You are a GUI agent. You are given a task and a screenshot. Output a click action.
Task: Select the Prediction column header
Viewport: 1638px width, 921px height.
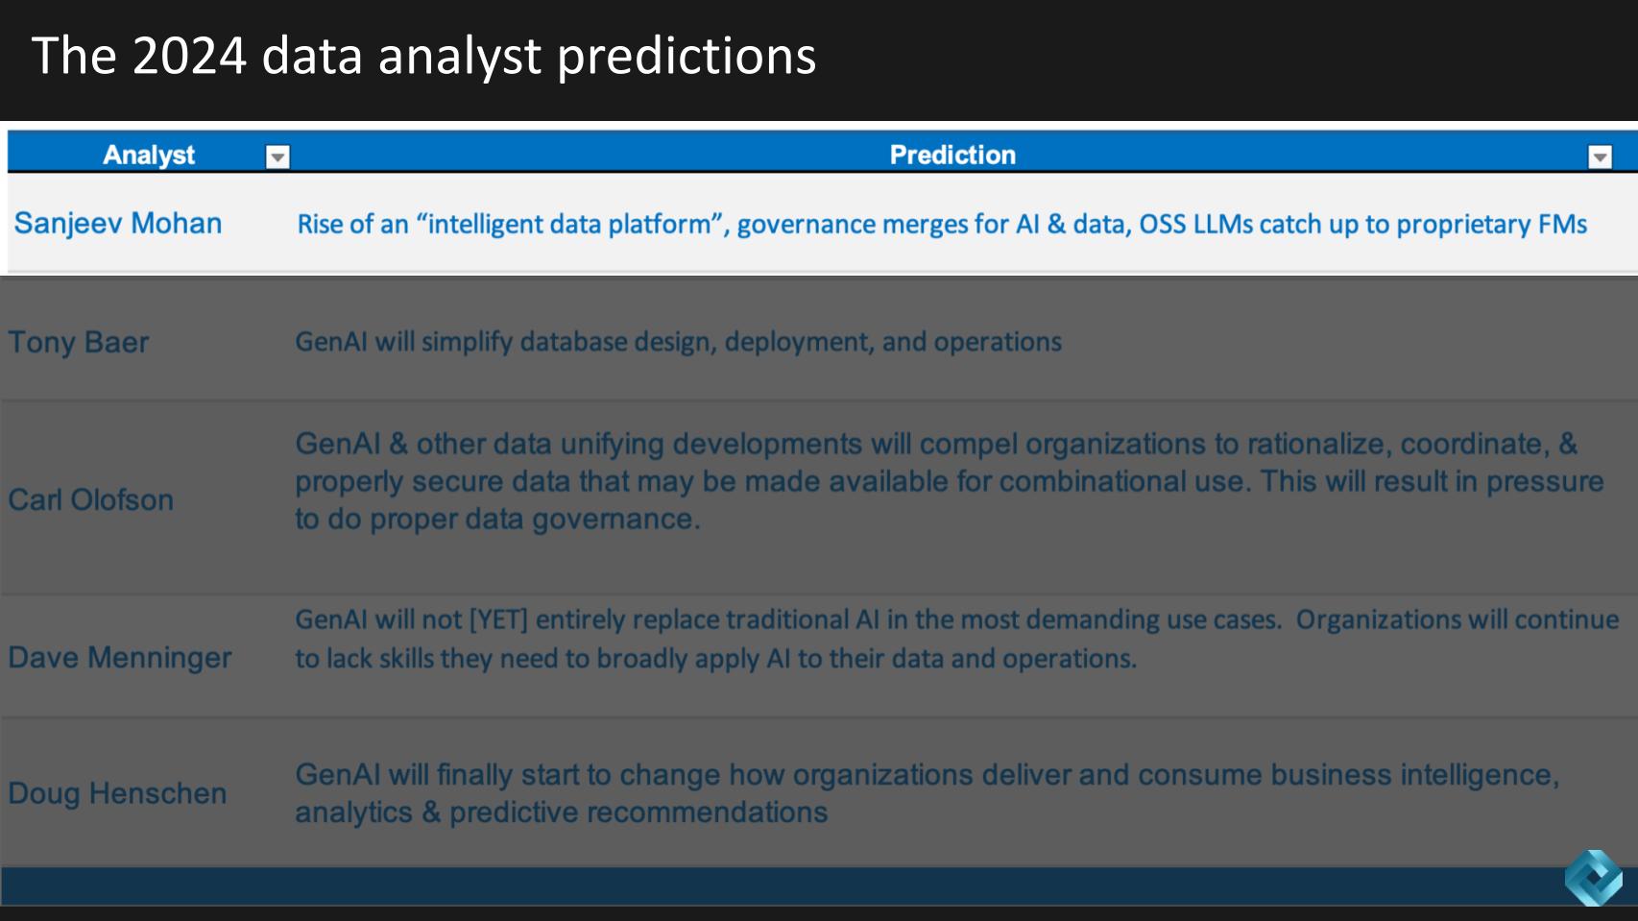(951, 155)
